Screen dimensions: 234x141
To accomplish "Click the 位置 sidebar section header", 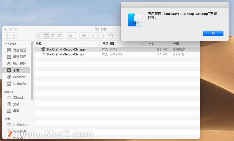I will tap(7, 119).
